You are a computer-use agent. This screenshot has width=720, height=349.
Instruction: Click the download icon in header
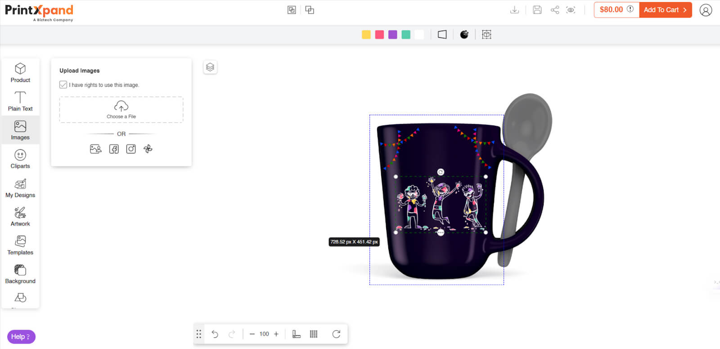pyautogui.click(x=514, y=10)
